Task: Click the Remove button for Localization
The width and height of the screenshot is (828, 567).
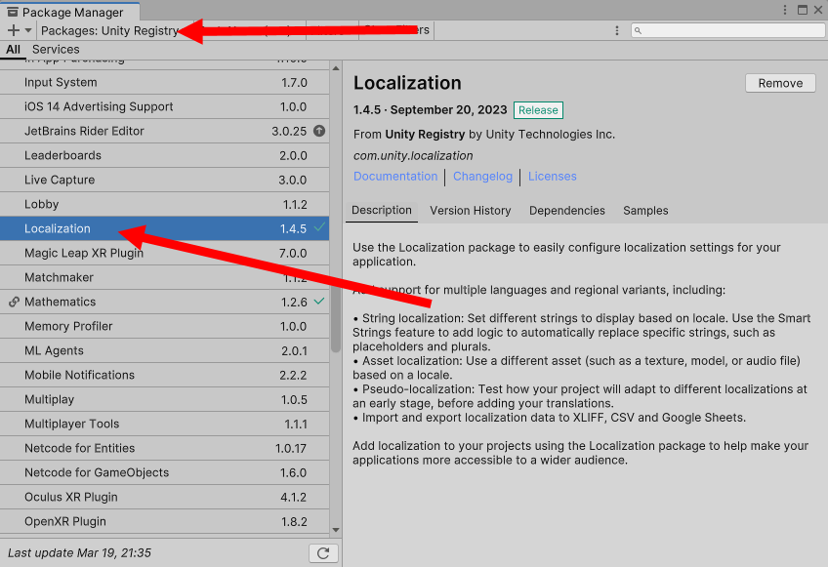Action: (780, 83)
